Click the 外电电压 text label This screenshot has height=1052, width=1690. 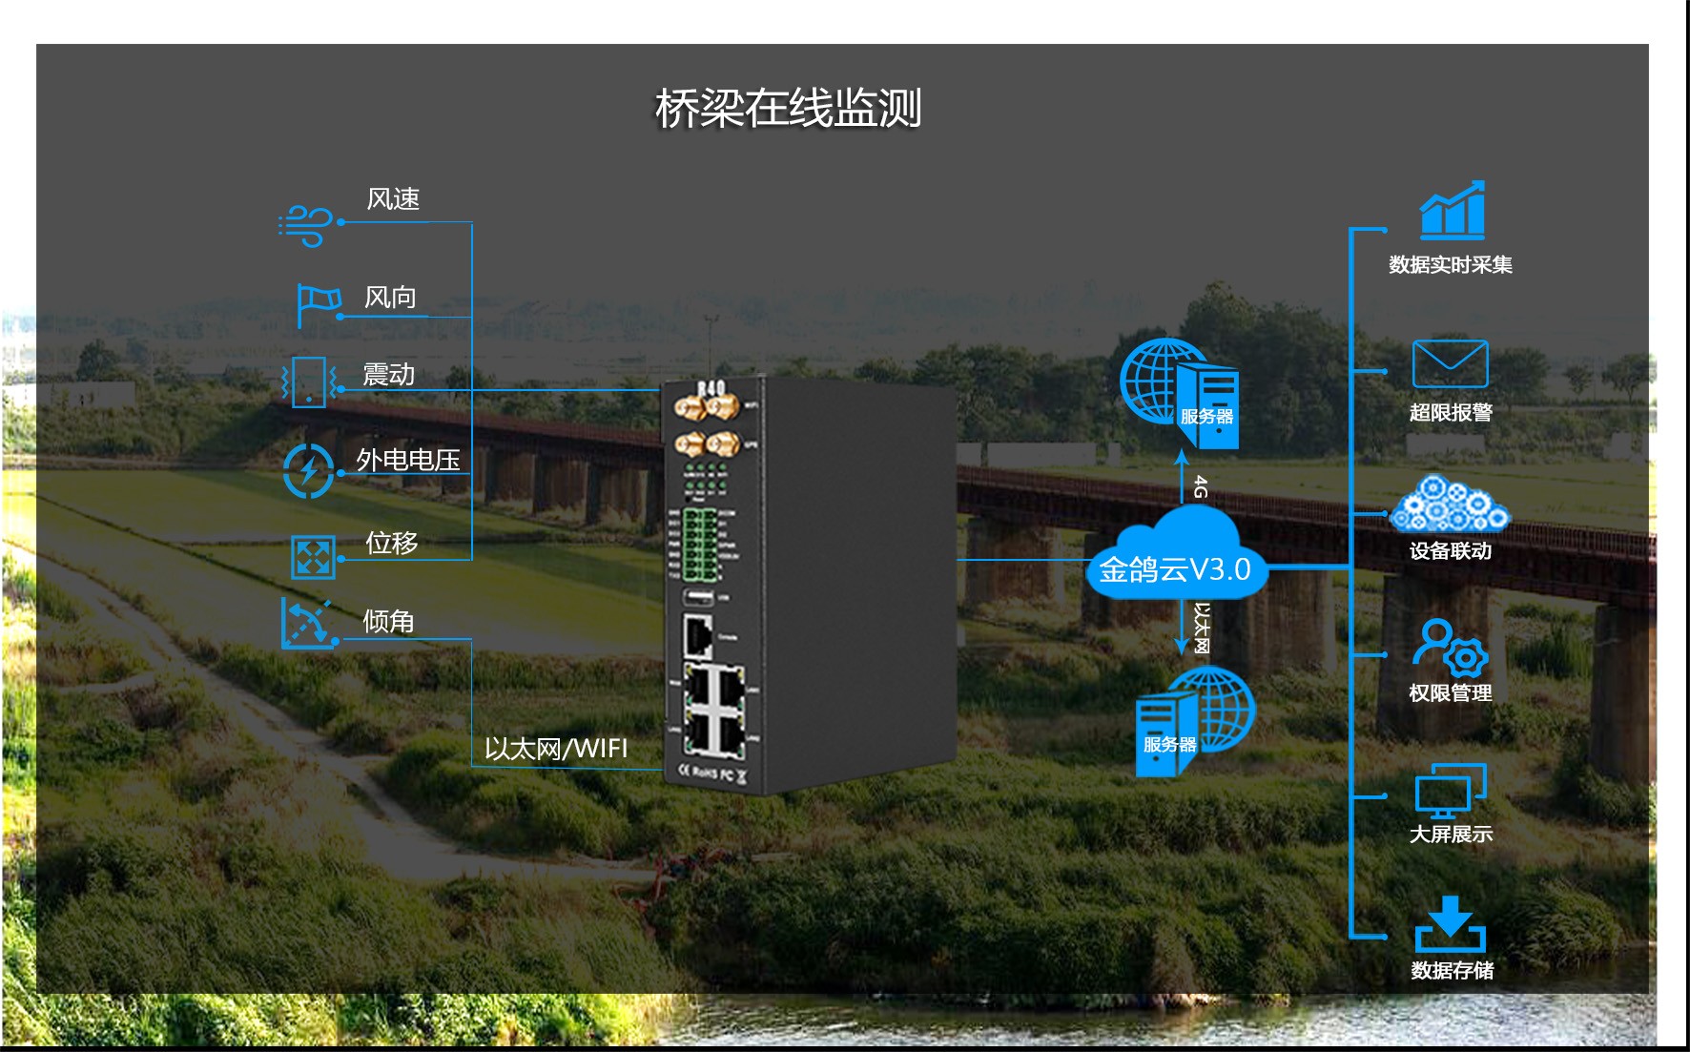pos(408,460)
